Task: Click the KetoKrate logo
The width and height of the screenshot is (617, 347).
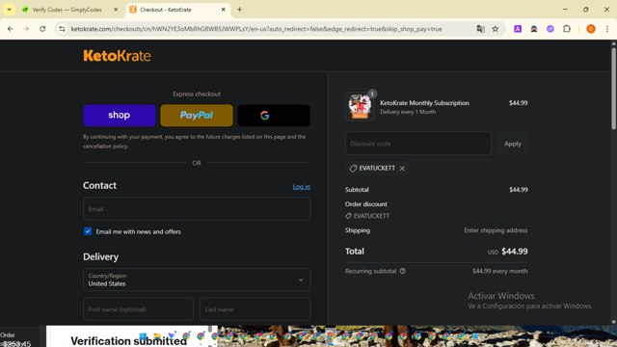Action: pos(117,56)
